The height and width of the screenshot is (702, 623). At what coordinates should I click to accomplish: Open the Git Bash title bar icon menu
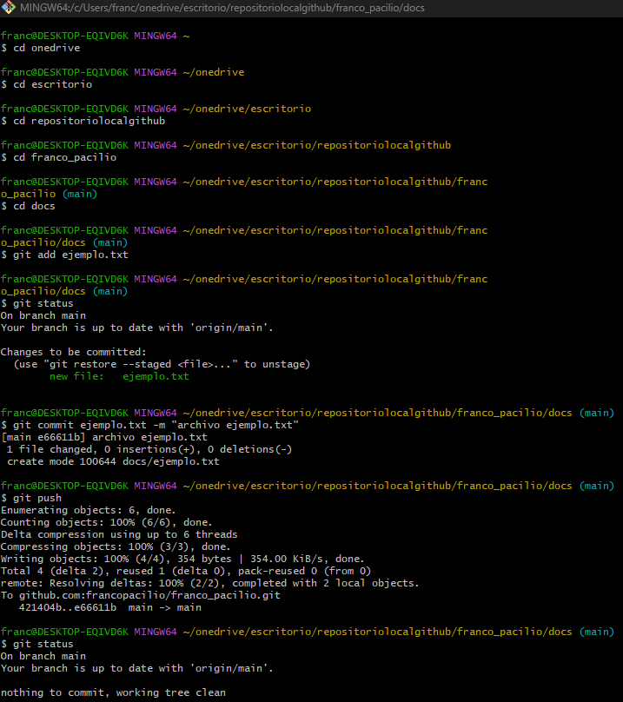coord(9,8)
